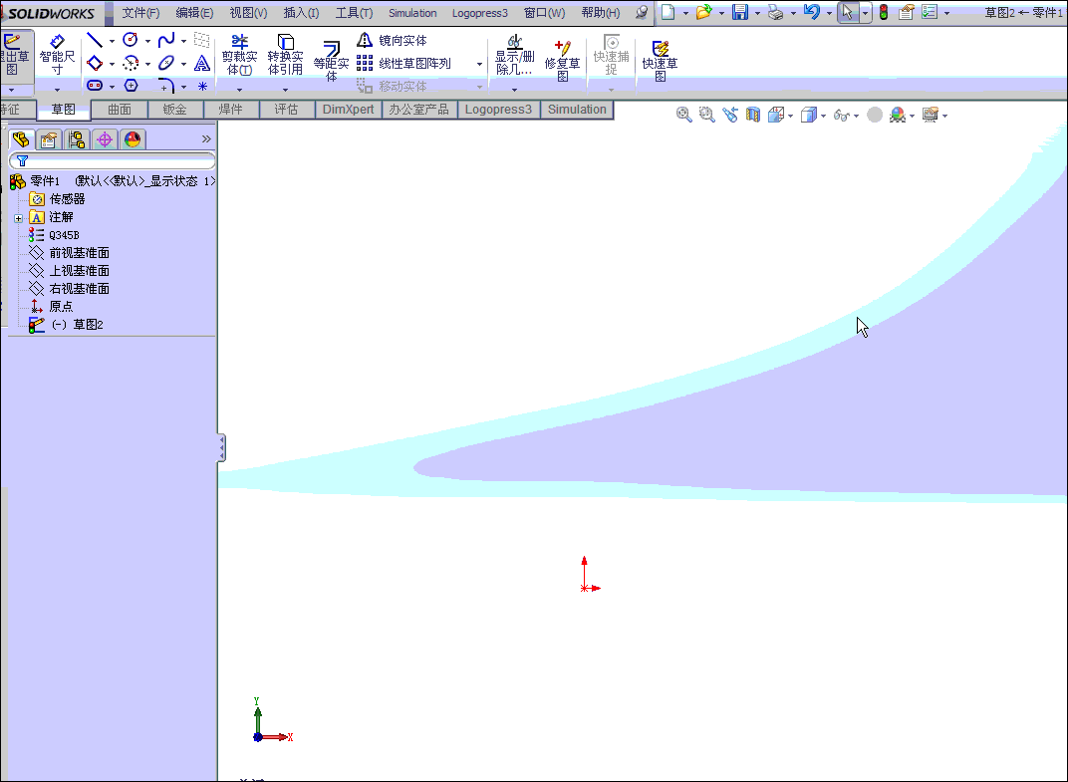
Task: Select the Polygon sketch tool
Action: point(131,86)
